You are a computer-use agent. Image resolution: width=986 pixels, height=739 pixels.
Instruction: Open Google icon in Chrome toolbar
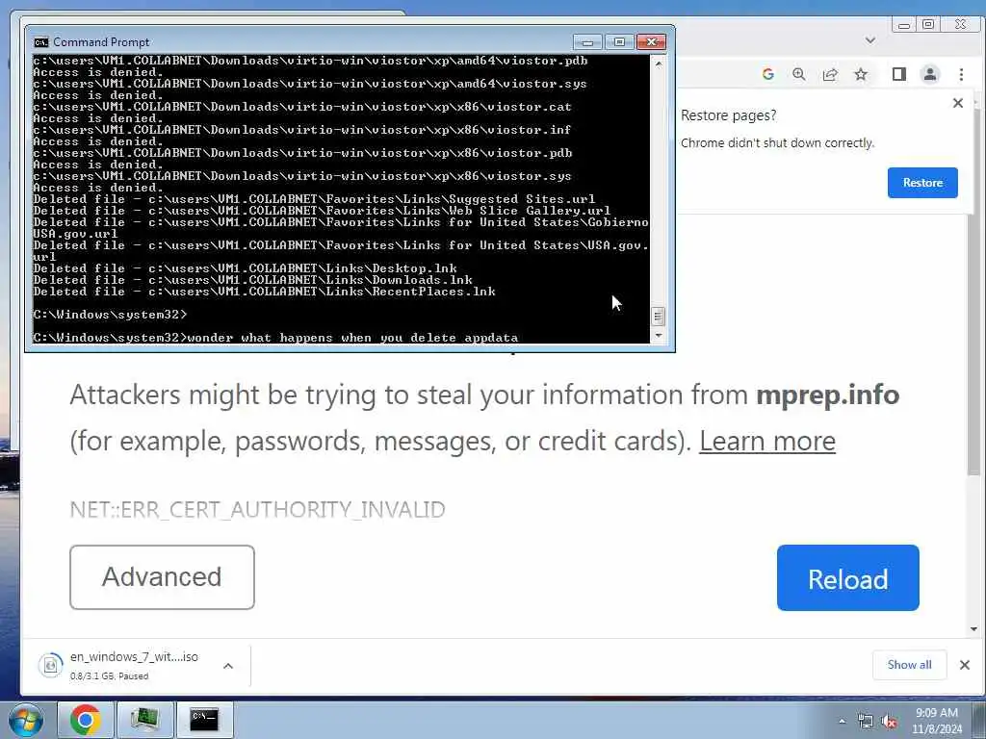pos(767,74)
